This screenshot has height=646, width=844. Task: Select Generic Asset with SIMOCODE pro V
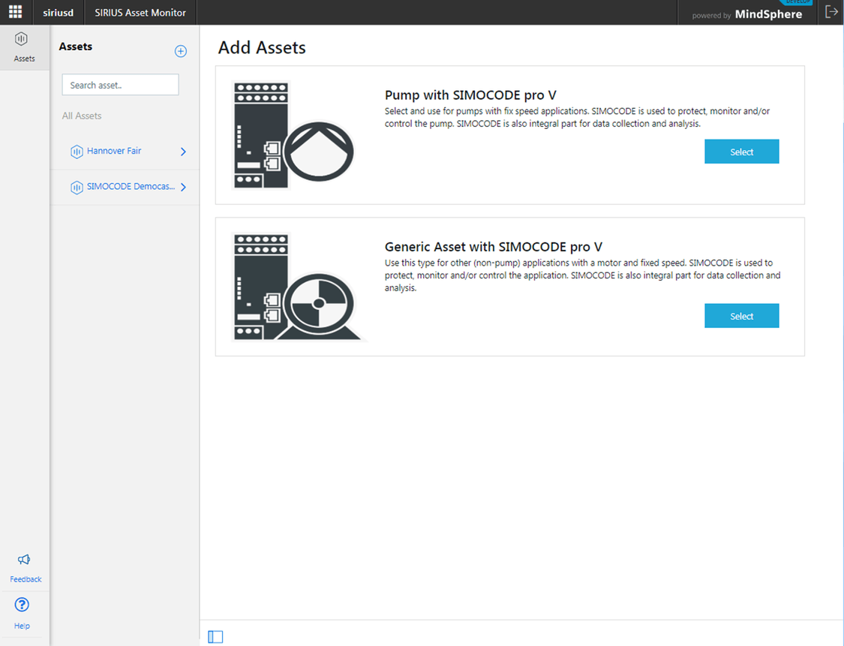coord(741,316)
